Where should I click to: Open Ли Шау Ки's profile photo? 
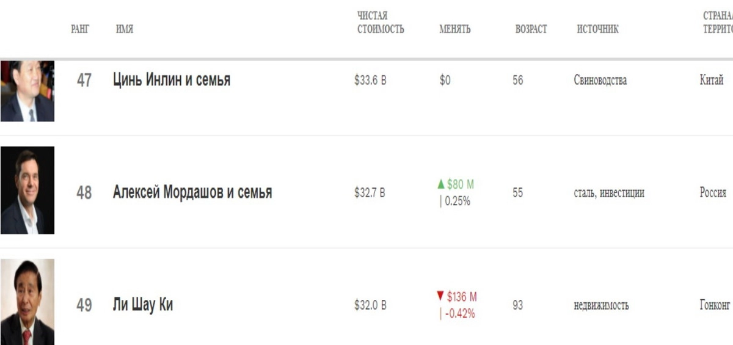27,302
